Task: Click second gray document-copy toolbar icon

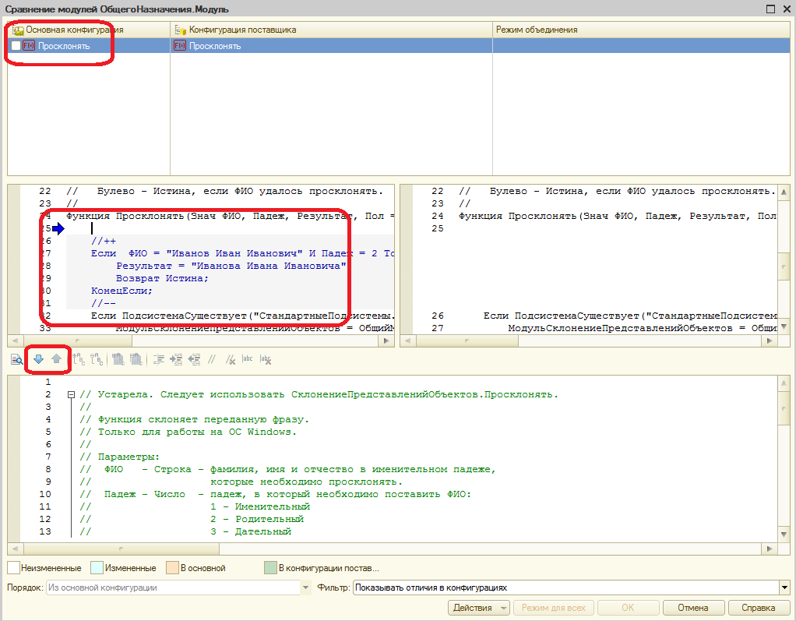Action: click(x=136, y=359)
